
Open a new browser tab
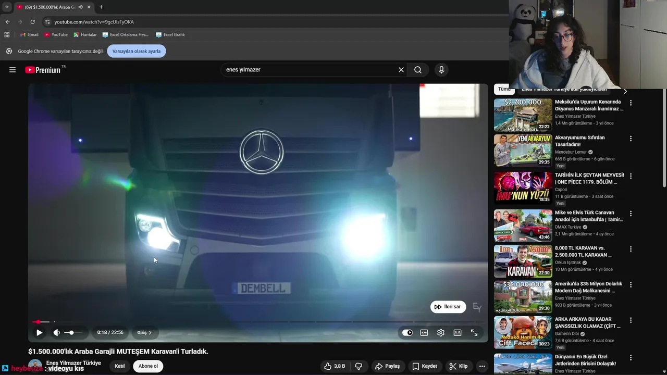click(101, 7)
